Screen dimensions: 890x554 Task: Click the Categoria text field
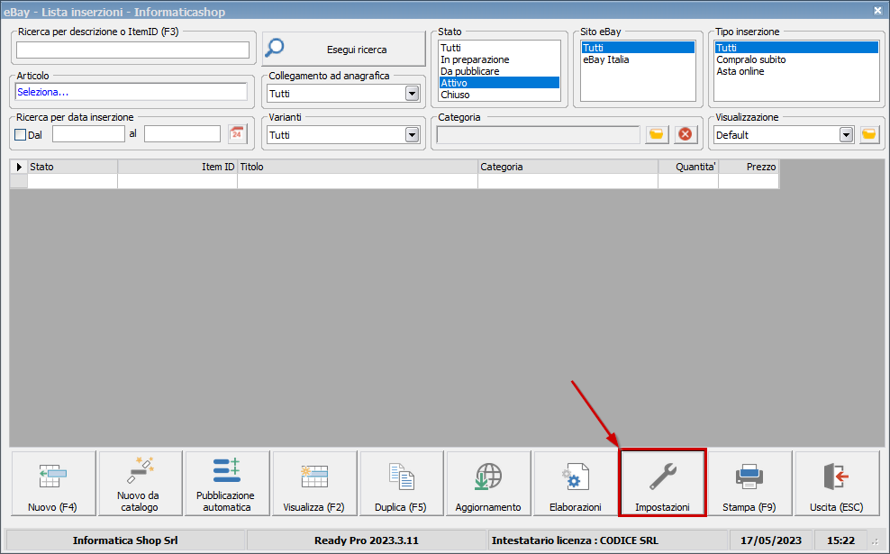coord(538,134)
